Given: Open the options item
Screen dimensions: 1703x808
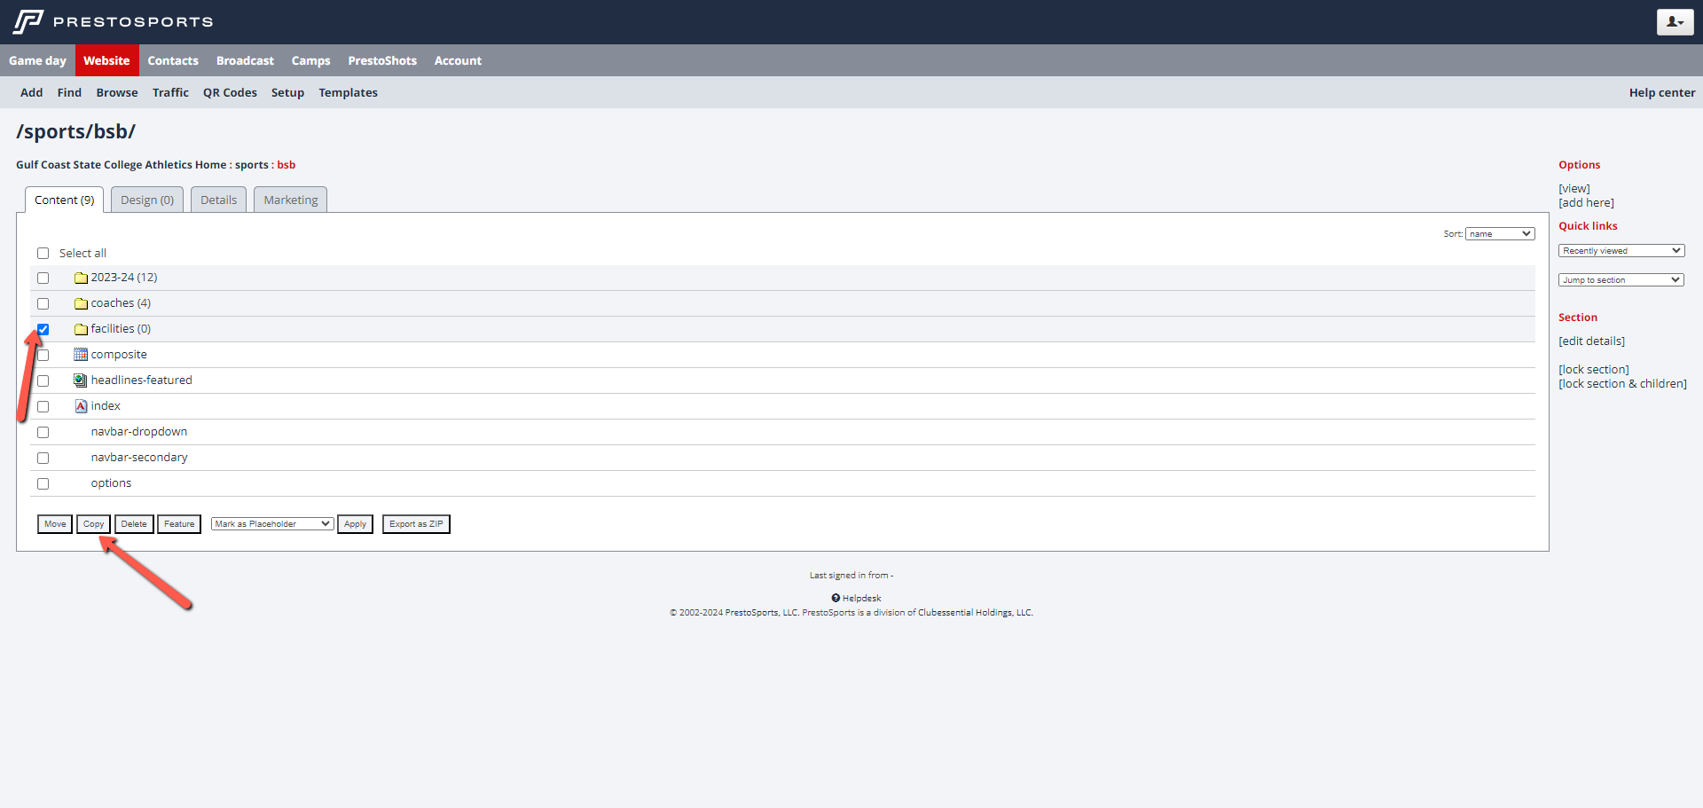Looking at the screenshot, I should click(x=111, y=483).
